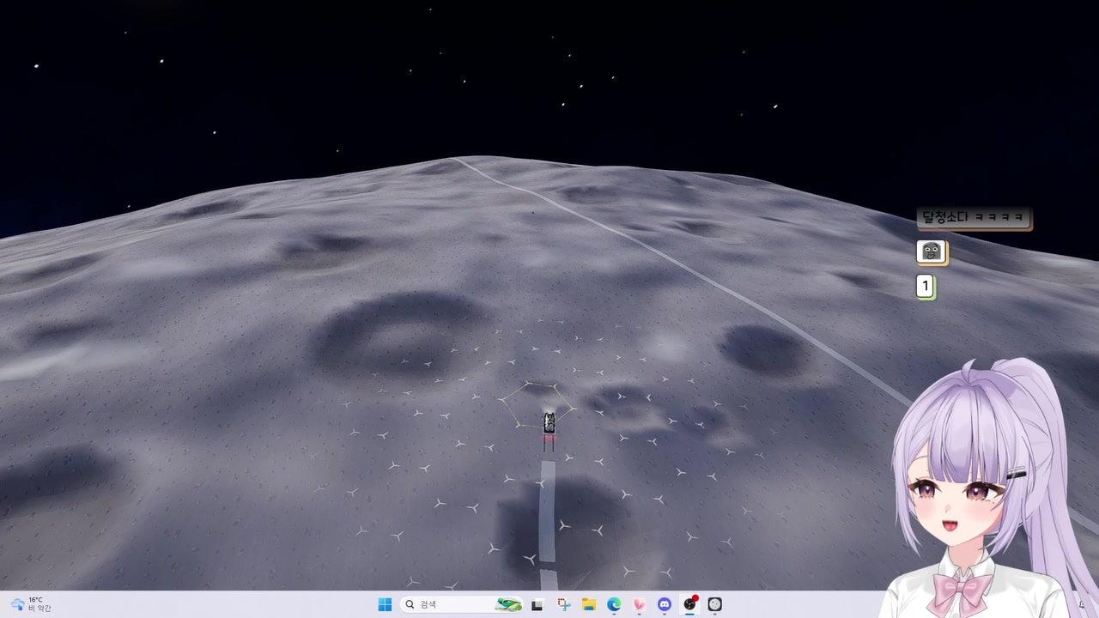Click the gray face emoticon chat bubble

pyautogui.click(x=932, y=251)
